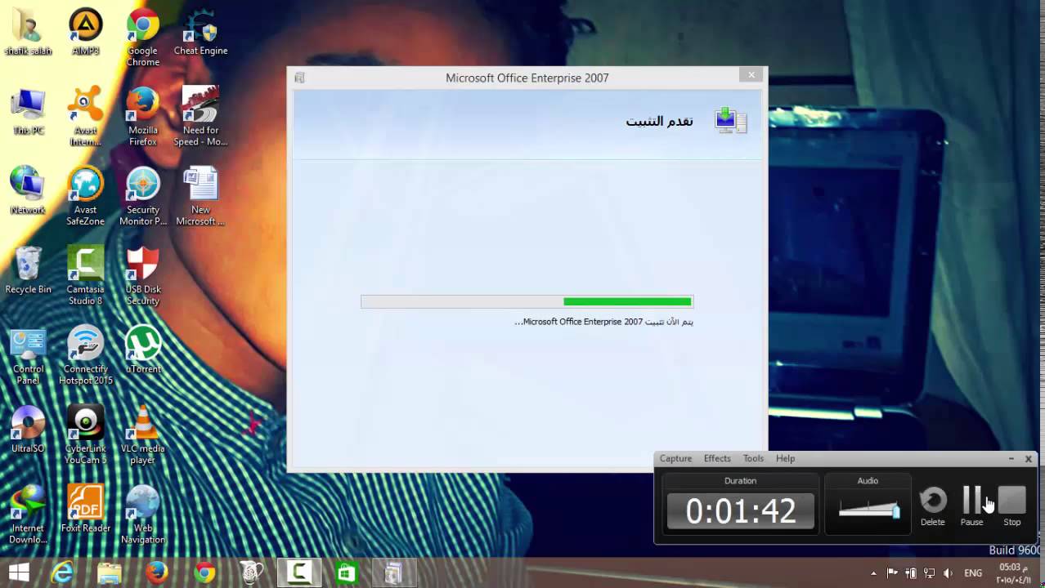Viewport: 1045px width, 588px height.
Task: Open File Explorer from taskbar
Action: coord(109,572)
